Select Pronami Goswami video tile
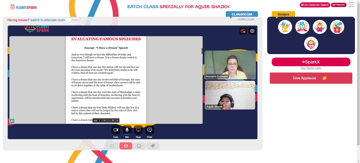This screenshot has height=163, width=360. tap(230, 65)
